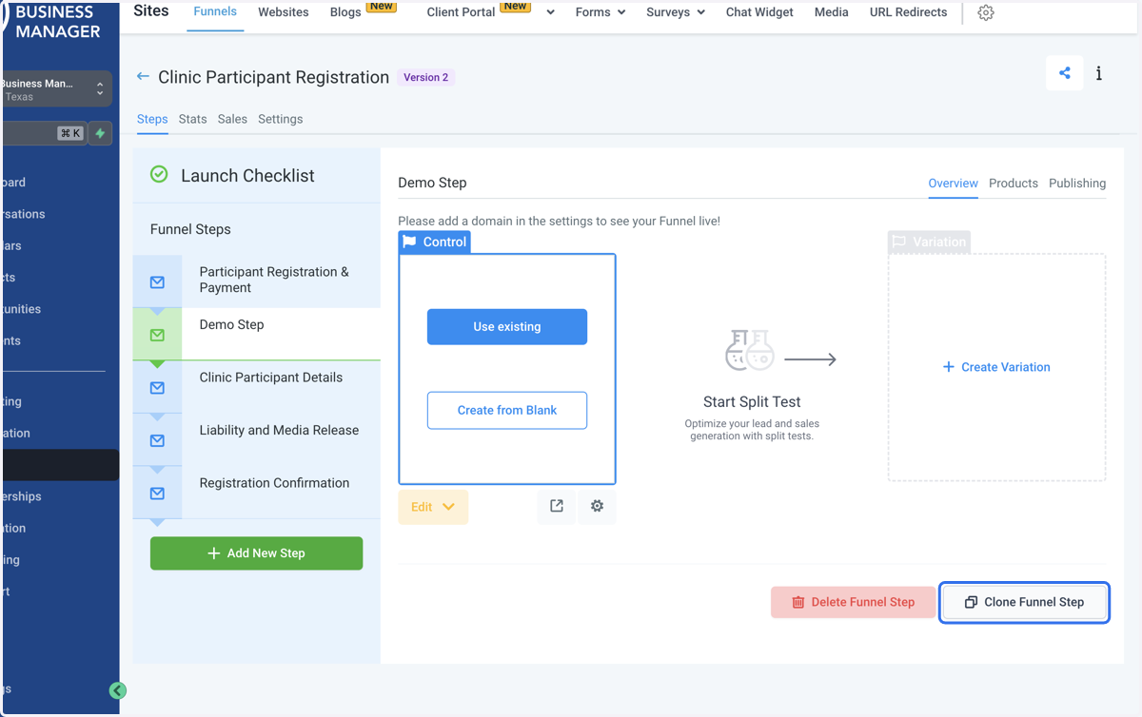
Task: Switch to the Publishing tab
Action: point(1077,183)
